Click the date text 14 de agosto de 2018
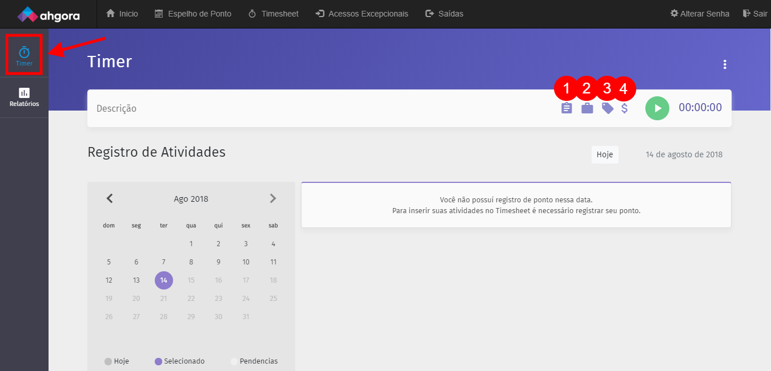Image resolution: width=771 pixels, height=371 pixels. click(684, 154)
